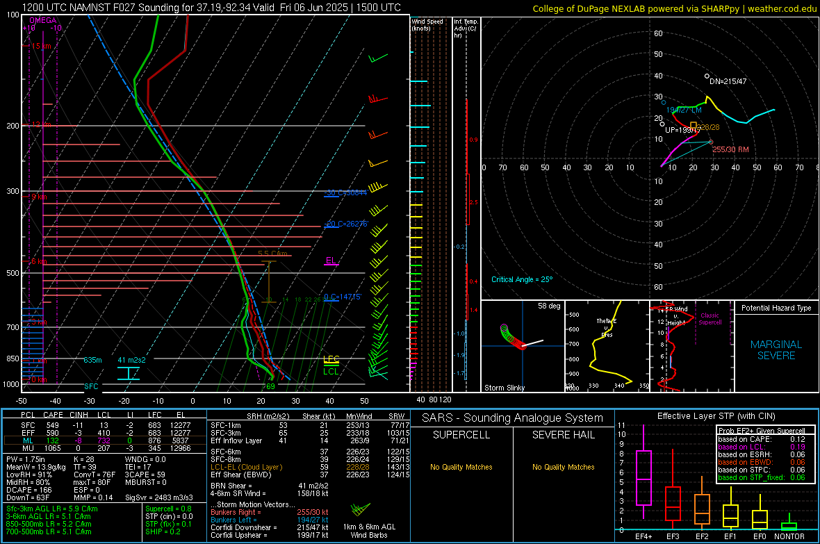Click the '-30 C=30844'' temperature height label
This screenshot has width=820, height=544.
click(345, 192)
